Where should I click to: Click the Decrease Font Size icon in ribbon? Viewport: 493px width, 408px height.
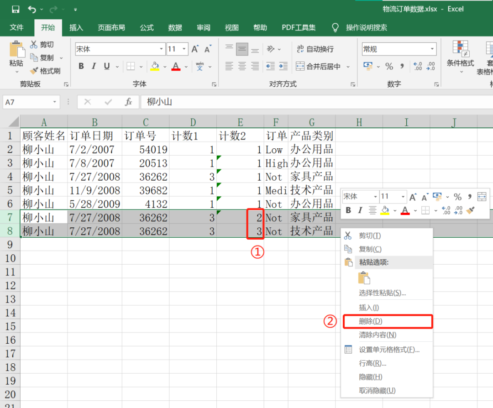(x=208, y=49)
